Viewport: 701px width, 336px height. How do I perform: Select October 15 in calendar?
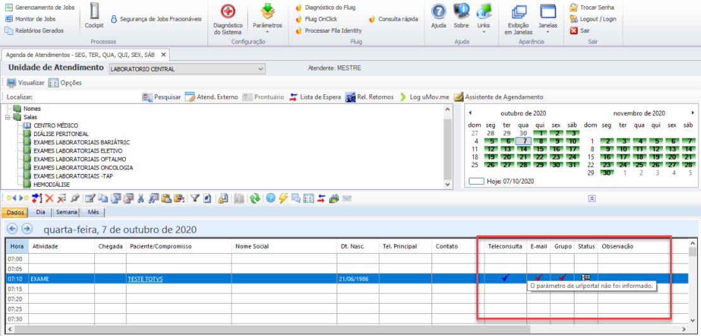click(540, 149)
